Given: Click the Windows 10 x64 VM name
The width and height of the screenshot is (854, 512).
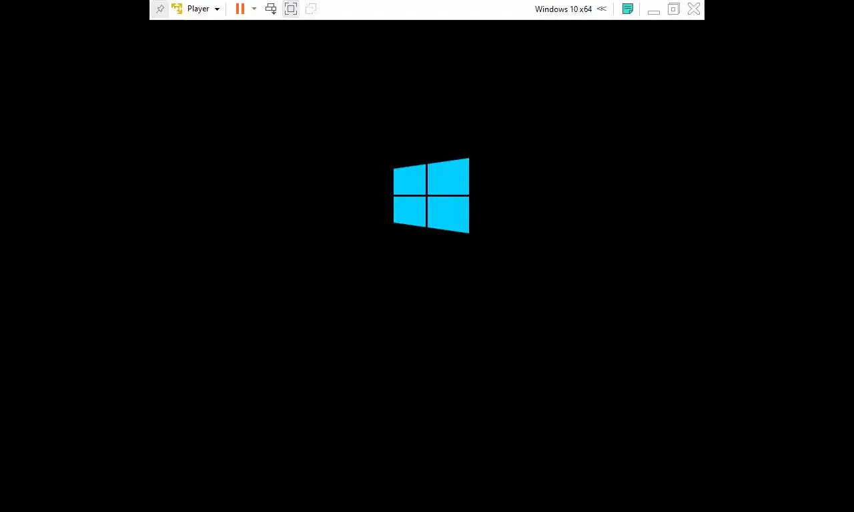Looking at the screenshot, I should click(x=563, y=9).
